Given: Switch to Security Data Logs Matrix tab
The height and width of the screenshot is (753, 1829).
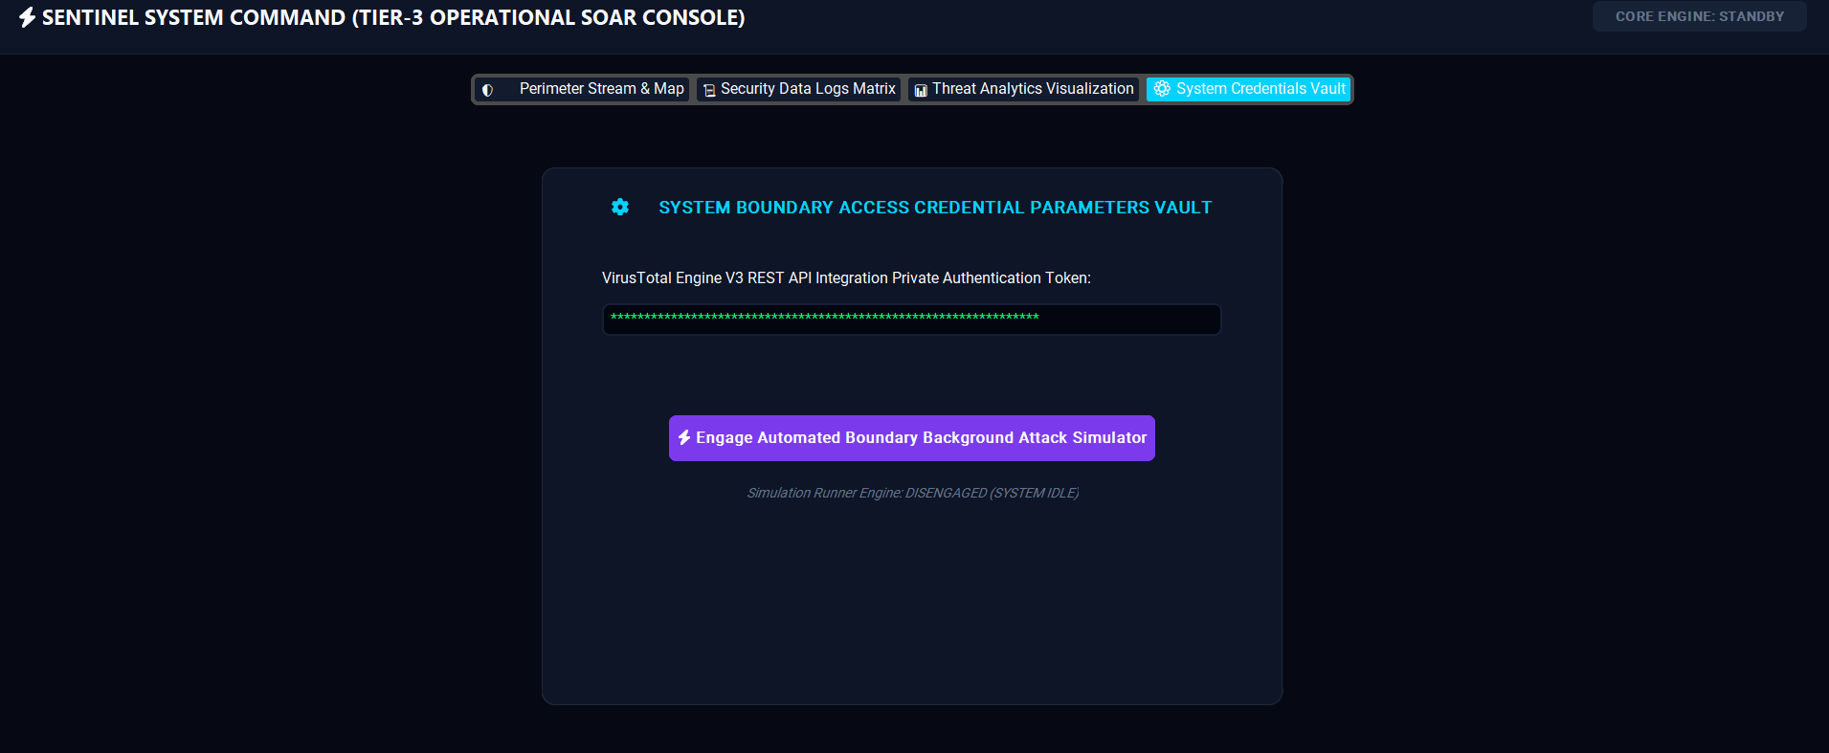Looking at the screenshot, I should [799, 89].
